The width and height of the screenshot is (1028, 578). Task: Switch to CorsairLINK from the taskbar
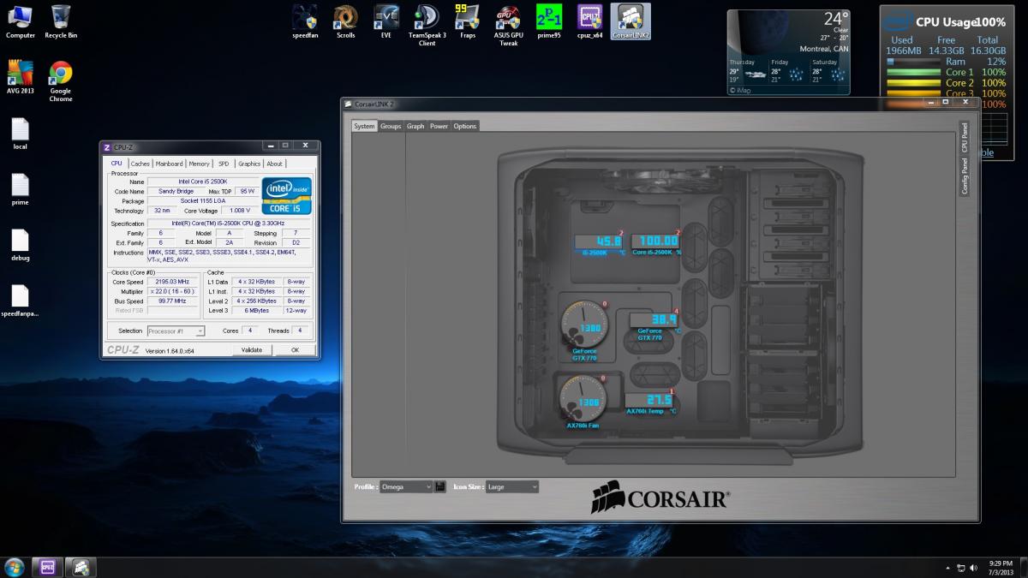click(82, 567)
